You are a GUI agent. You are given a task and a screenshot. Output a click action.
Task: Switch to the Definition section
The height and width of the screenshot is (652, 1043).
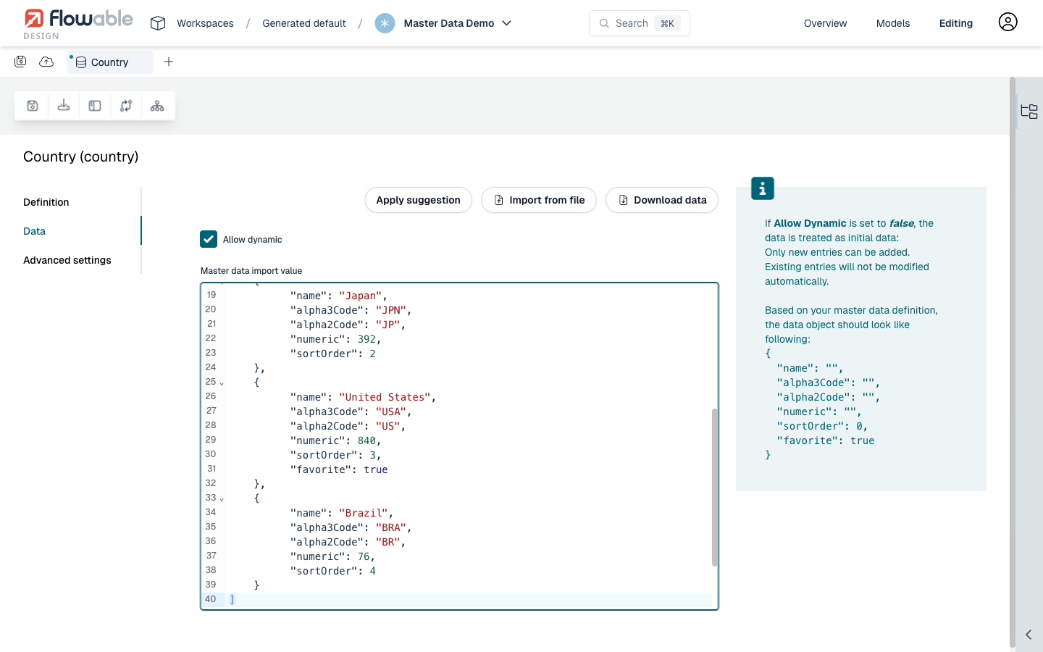[x=46, y=202]
